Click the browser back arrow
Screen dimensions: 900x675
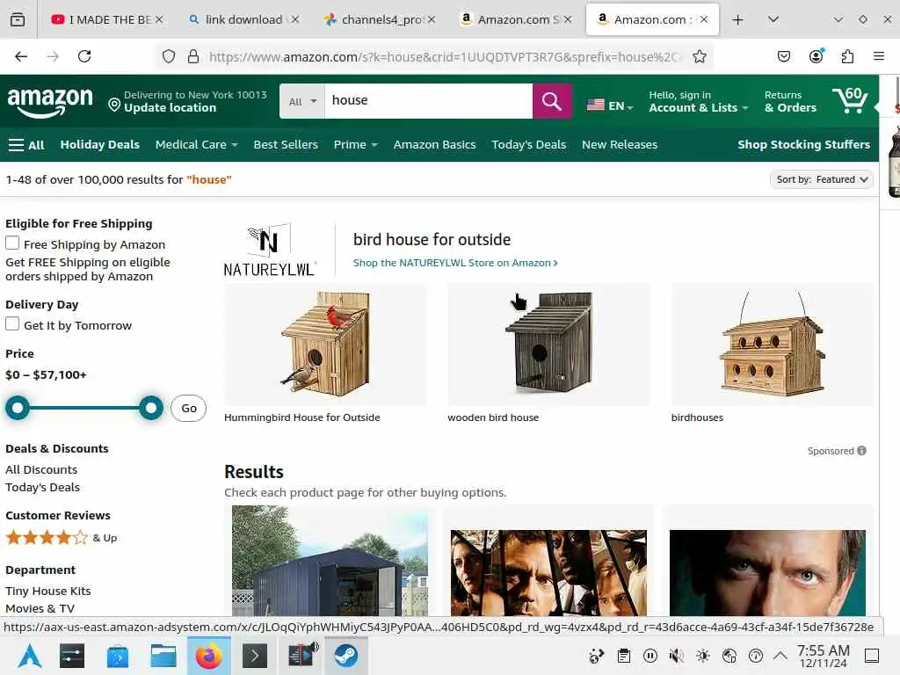(21, 56)
